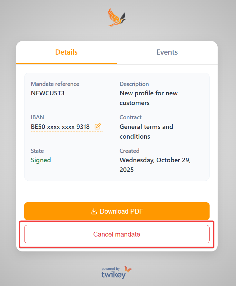Click the Twikey butterfly icon
This screenshot has height=286, width=236.
click(x=128, y=269)
